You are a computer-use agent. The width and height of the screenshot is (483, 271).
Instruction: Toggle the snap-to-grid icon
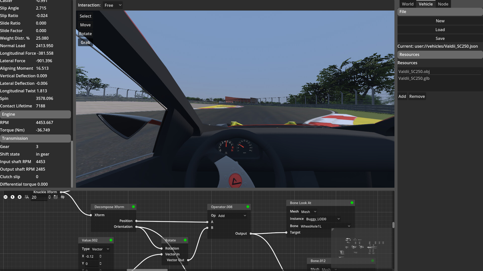(26, 197)
